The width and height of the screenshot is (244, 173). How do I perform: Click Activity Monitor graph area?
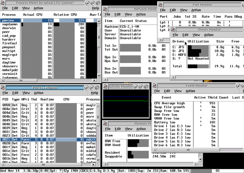click(x=126, y=103)
